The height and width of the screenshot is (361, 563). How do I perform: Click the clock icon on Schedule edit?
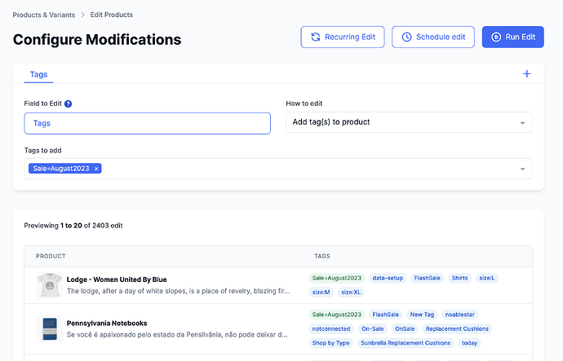point(406,37)
